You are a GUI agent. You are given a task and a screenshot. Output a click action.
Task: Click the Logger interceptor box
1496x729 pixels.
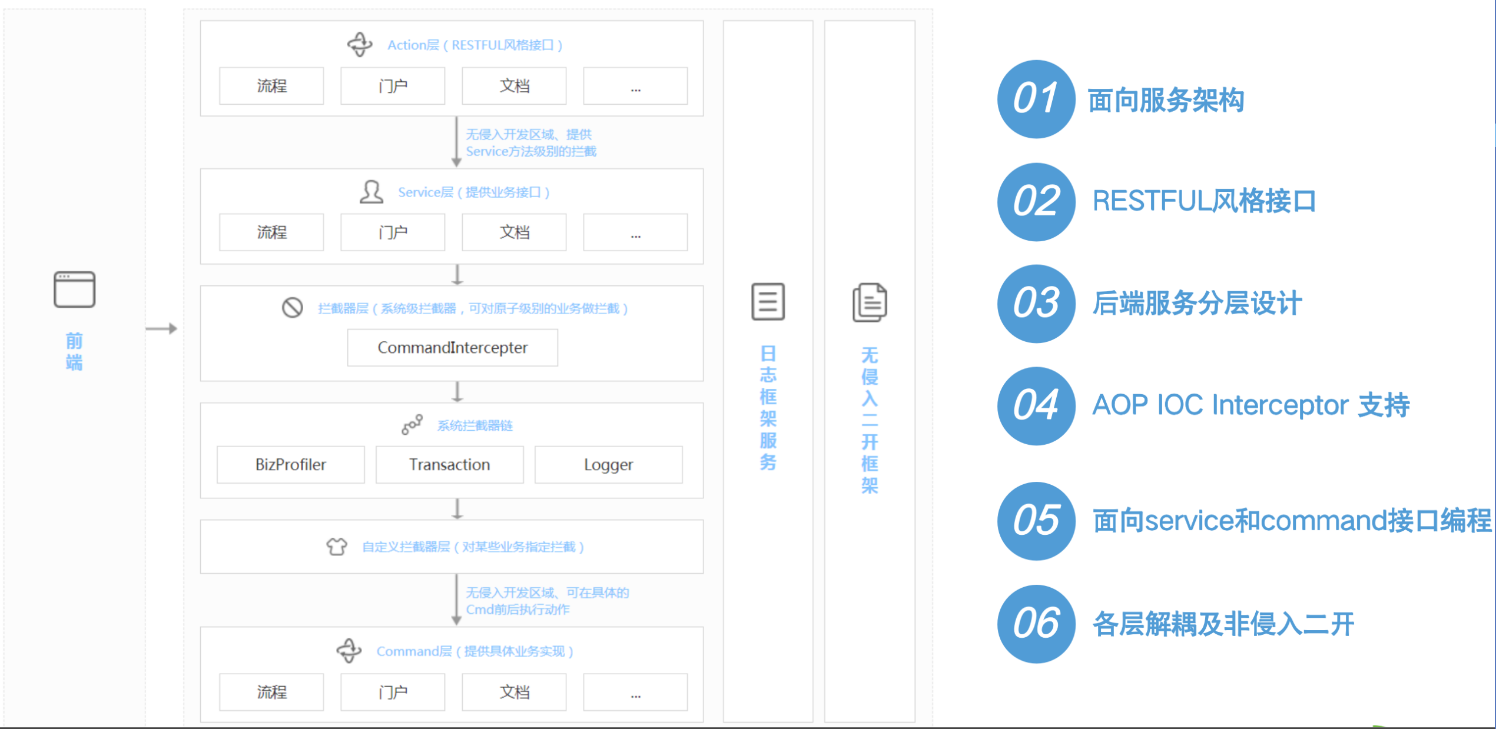(x=608, y=465)
